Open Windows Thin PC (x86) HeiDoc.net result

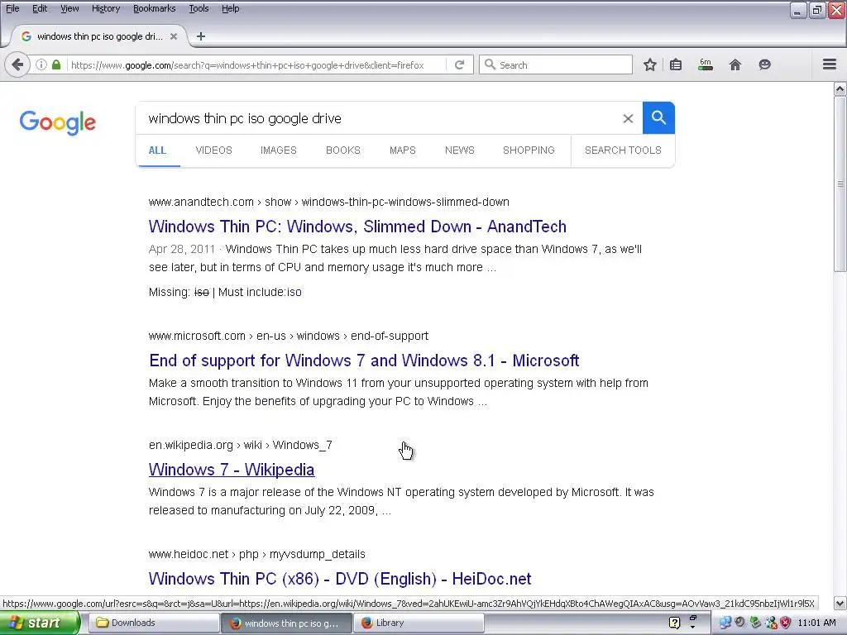[x=340, y=578]
